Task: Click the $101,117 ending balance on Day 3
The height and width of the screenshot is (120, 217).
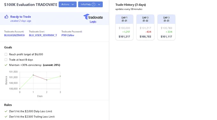Action: 166,37
